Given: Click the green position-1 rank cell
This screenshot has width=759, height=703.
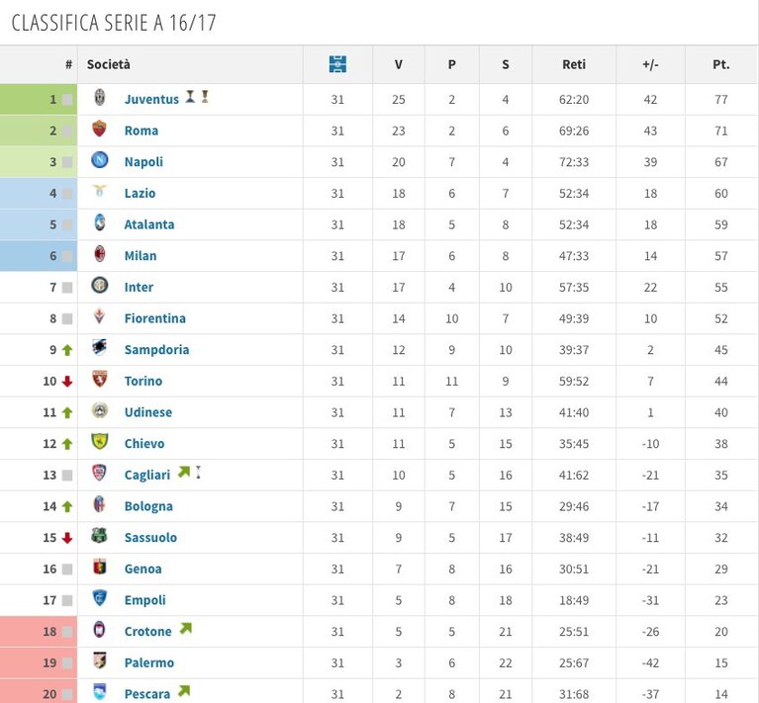Looking at the screenshot, I should (x=39, y=100).
